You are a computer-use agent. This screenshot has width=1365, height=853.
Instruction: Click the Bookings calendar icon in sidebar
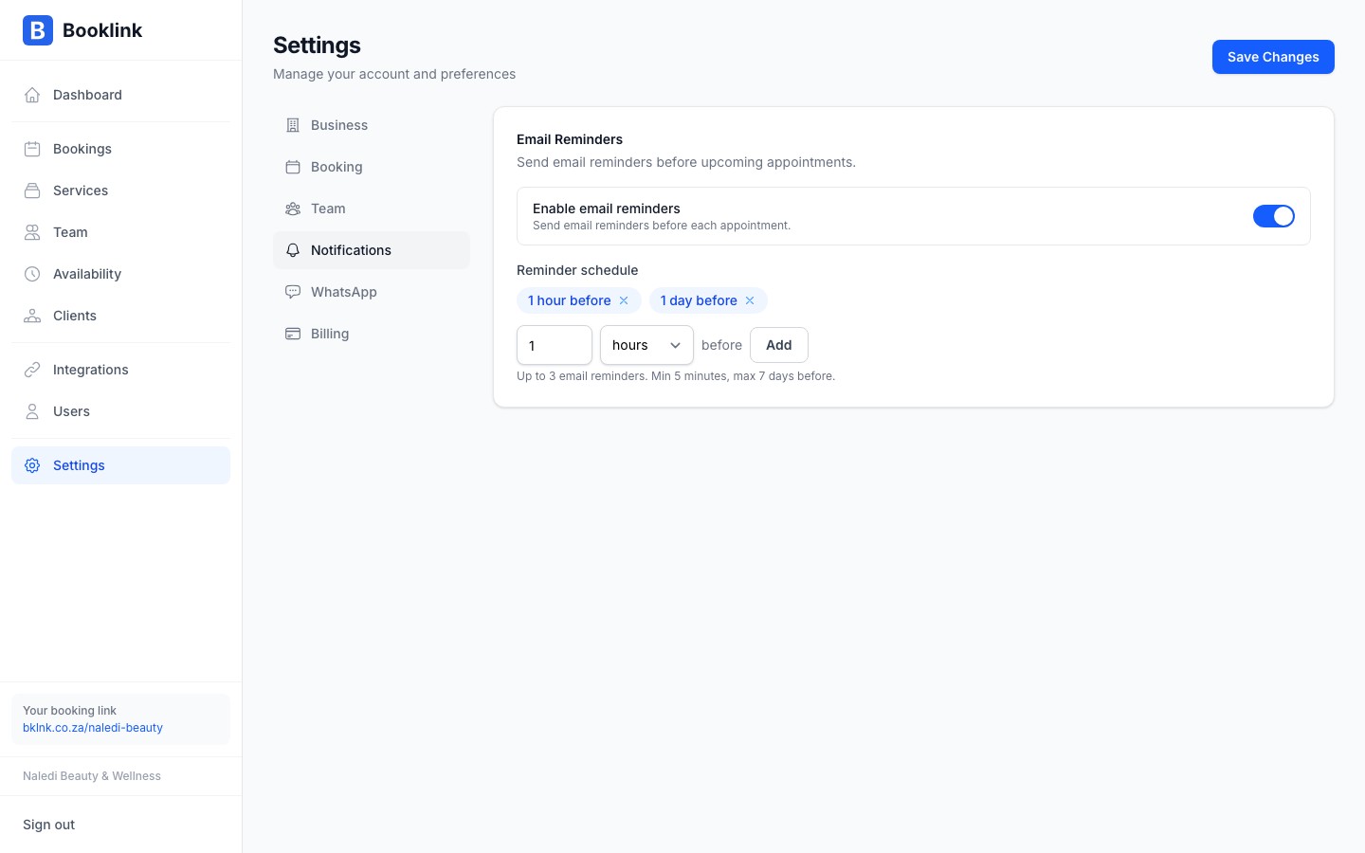point(32,149)
